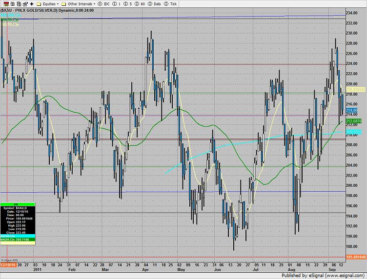The height and width of the screenshot is (279, 367).
Task: Click the Date 12/10/10 row in cursor window
Action: tap(18, 211)
